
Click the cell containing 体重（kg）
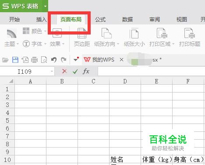tap(157, 160)
